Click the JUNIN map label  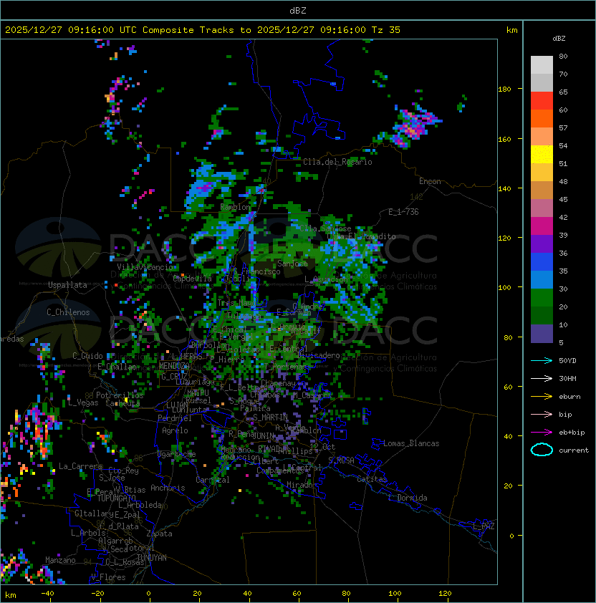coord(263,436)
